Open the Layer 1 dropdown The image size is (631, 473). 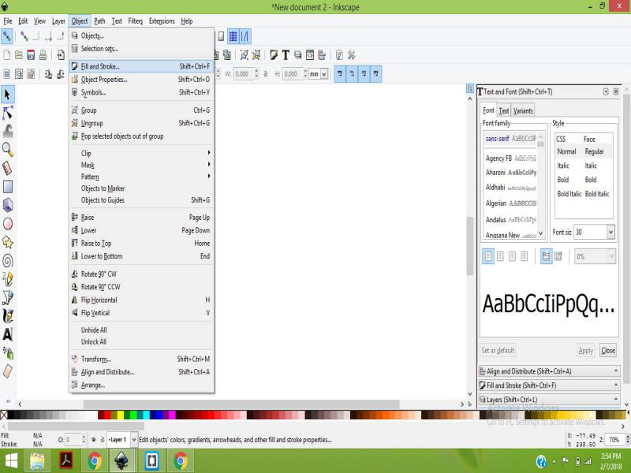coord(133,440)
